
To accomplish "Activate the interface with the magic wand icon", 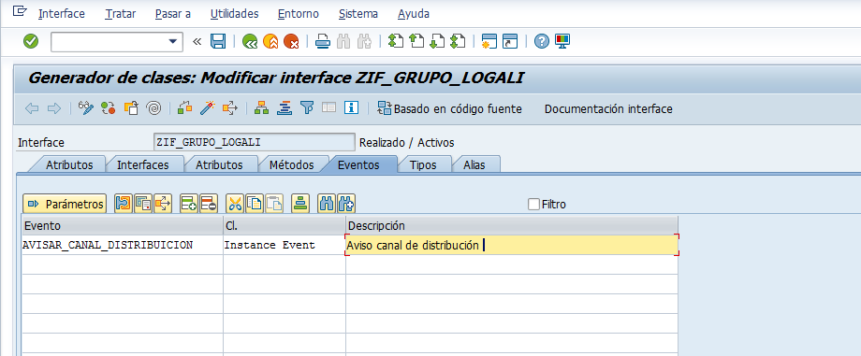I will tap(207, 108).
